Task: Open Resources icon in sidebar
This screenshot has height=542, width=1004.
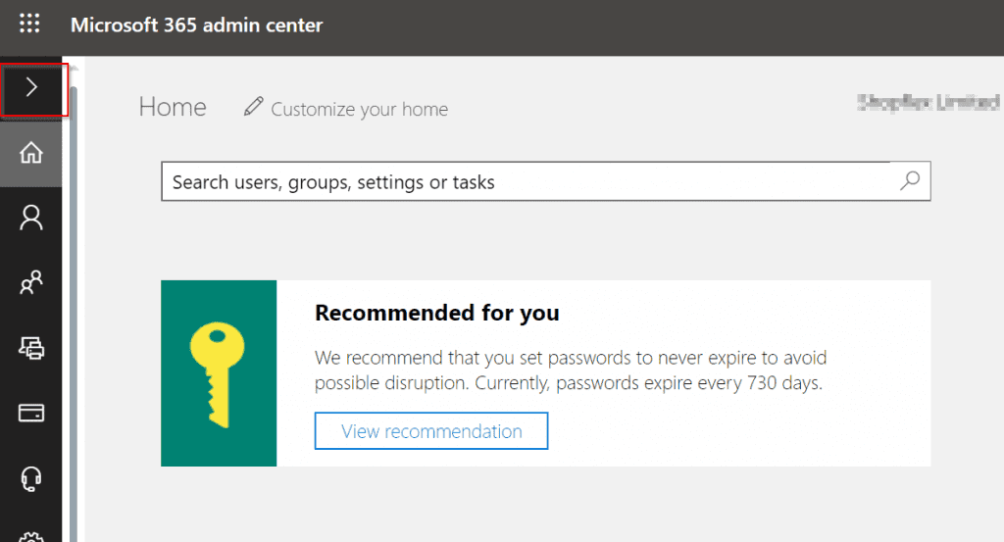Action: pyautogui.click(x=30, y=348)
